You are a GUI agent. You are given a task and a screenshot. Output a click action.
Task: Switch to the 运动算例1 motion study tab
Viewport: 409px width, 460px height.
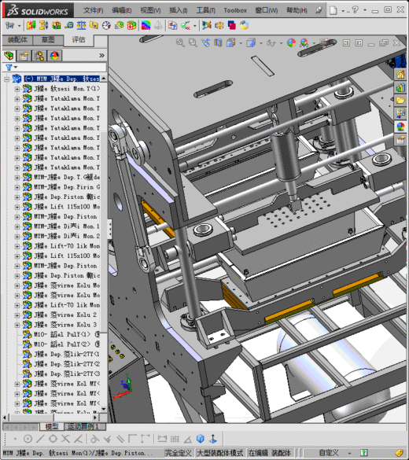click(x=83, y=426)
